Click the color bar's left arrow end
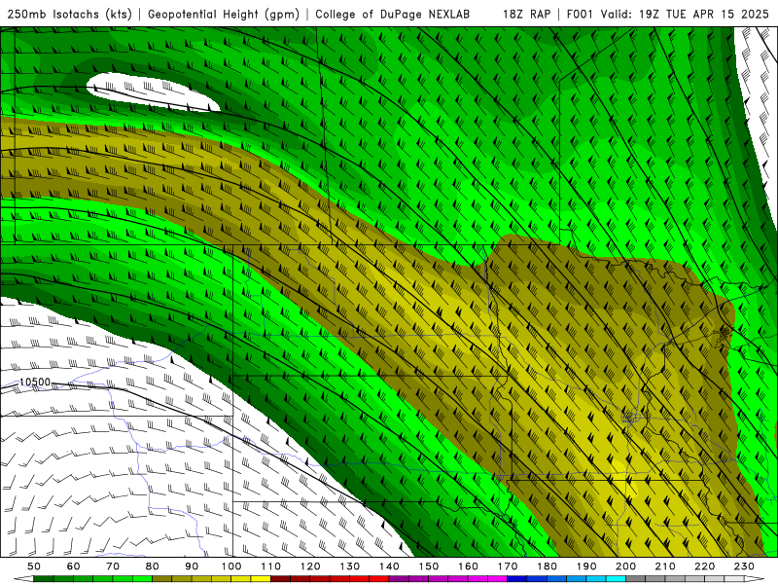This screenshot has width=778, height=584. (23, 579)
